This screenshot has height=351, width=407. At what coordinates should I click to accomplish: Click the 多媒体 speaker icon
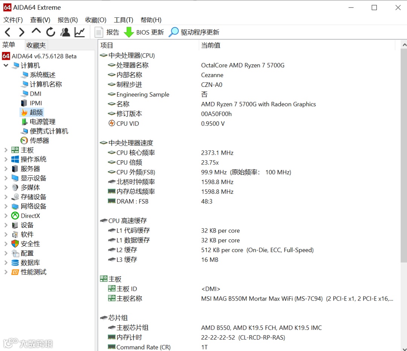(15, 188)
